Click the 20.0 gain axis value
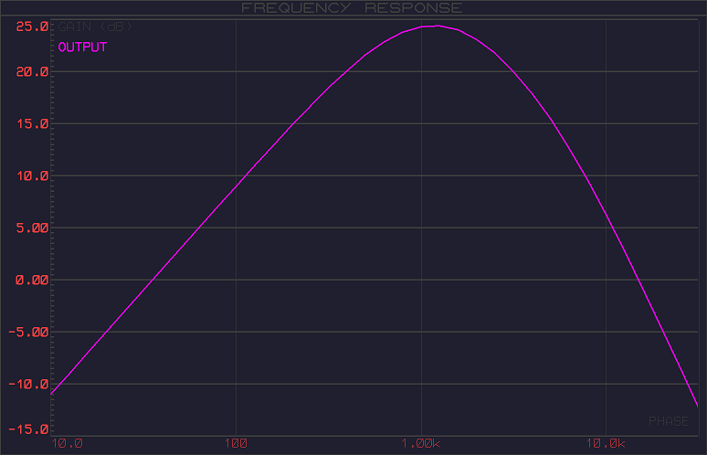The height and width of the screenshot is (455, 707). 32,71
